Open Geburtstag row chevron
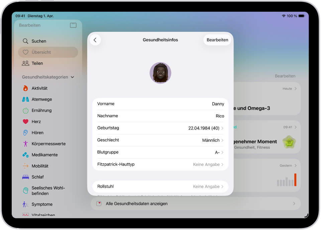 (222, 128)
